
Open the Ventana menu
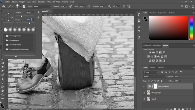(x=65, y=2)
